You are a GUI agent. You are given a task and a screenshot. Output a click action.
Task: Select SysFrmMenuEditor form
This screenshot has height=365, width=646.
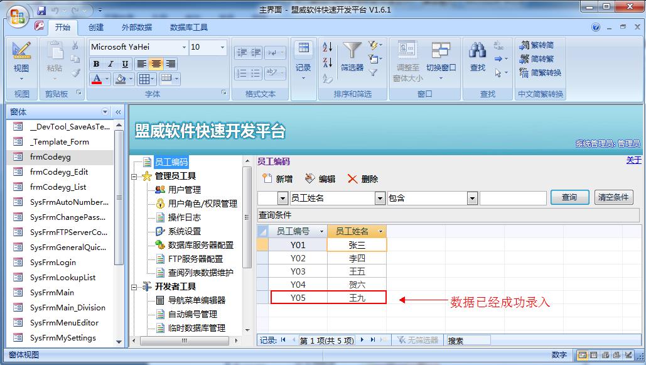(x=64, y=322)
